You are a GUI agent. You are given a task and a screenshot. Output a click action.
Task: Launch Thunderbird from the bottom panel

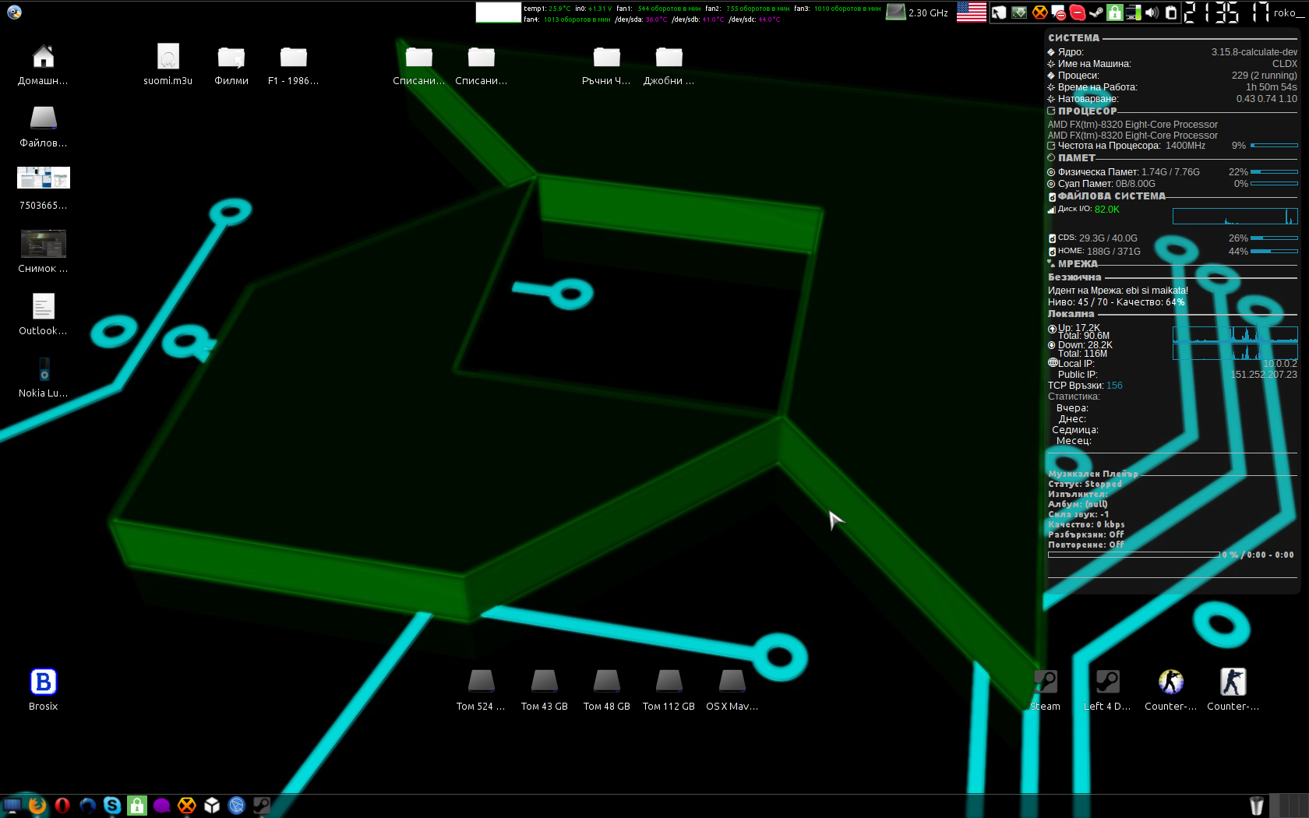point(87,806)
